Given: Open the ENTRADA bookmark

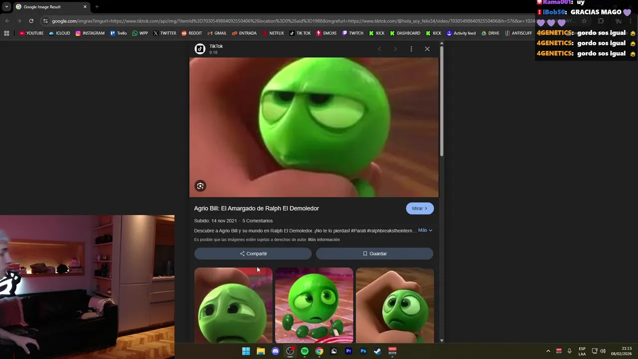Looking at the screenshot, I should (244, 33).
